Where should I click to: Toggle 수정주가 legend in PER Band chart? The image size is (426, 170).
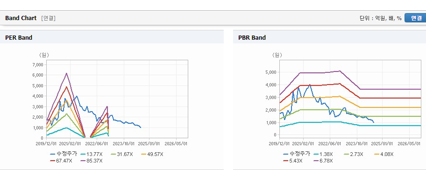(64, 154)
